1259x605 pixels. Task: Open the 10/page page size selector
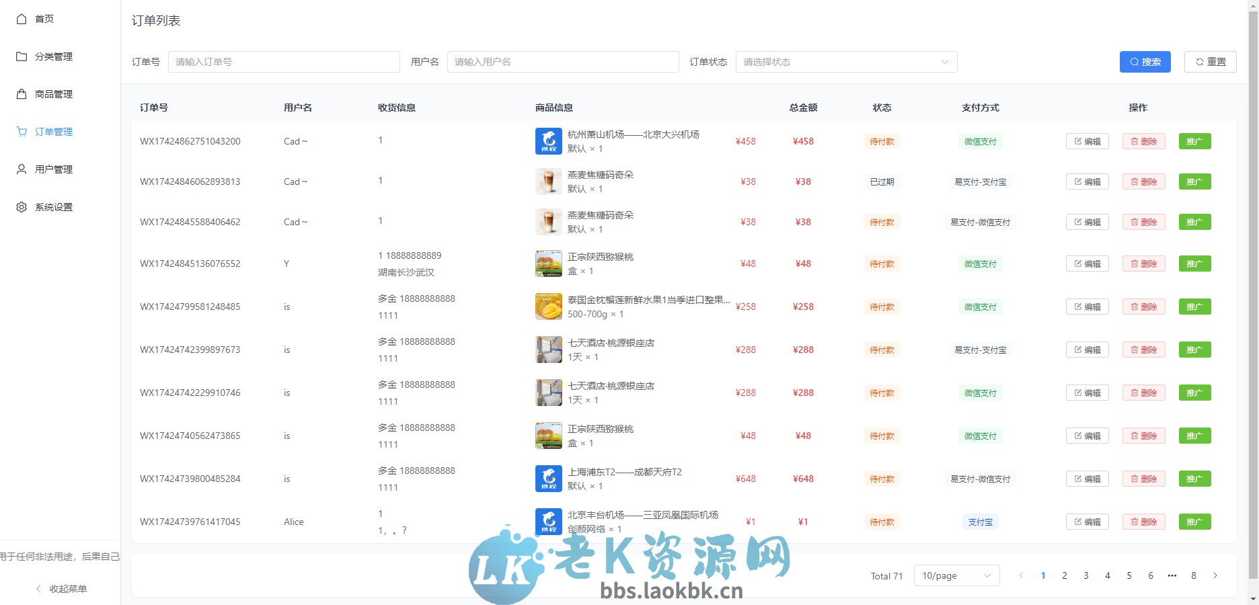pos(956,575)
